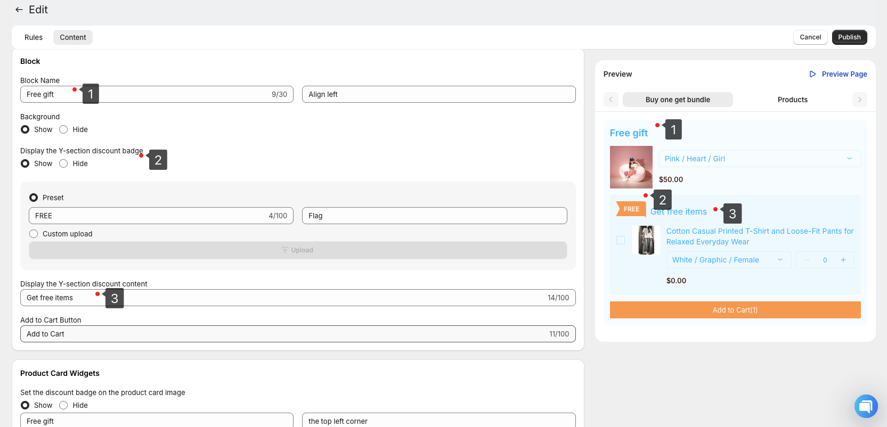
Task: Check the free gift product checkbox
Action: click(621, 240)
